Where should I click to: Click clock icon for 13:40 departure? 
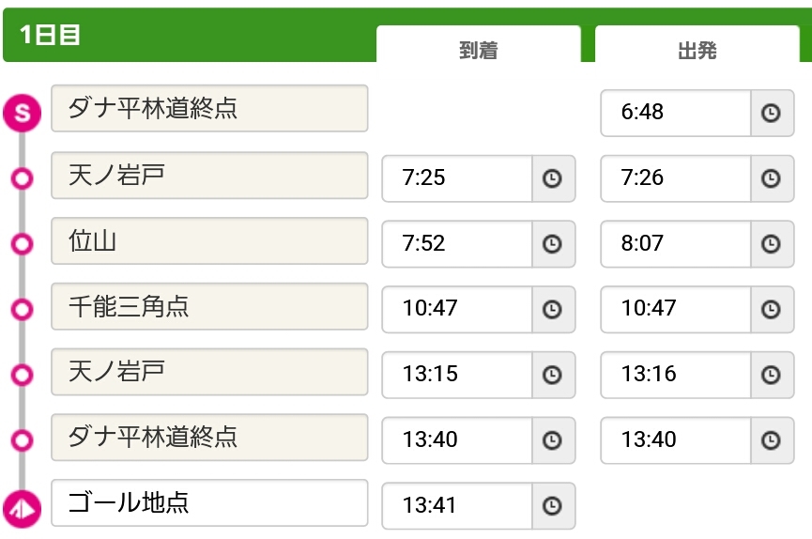772,440
